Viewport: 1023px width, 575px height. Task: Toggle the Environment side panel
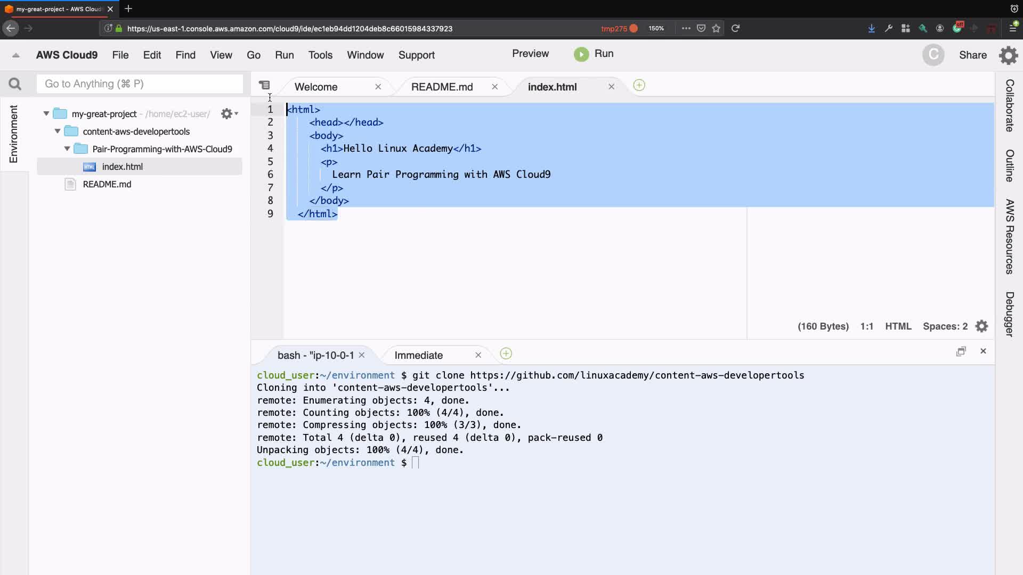(x=13, y=134)
